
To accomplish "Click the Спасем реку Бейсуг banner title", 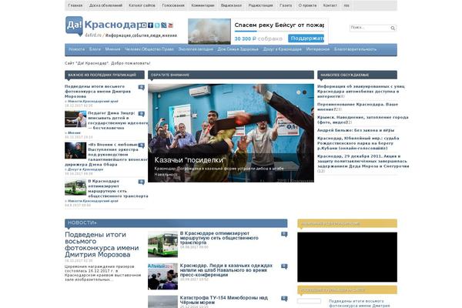I will tap(280, 25).
